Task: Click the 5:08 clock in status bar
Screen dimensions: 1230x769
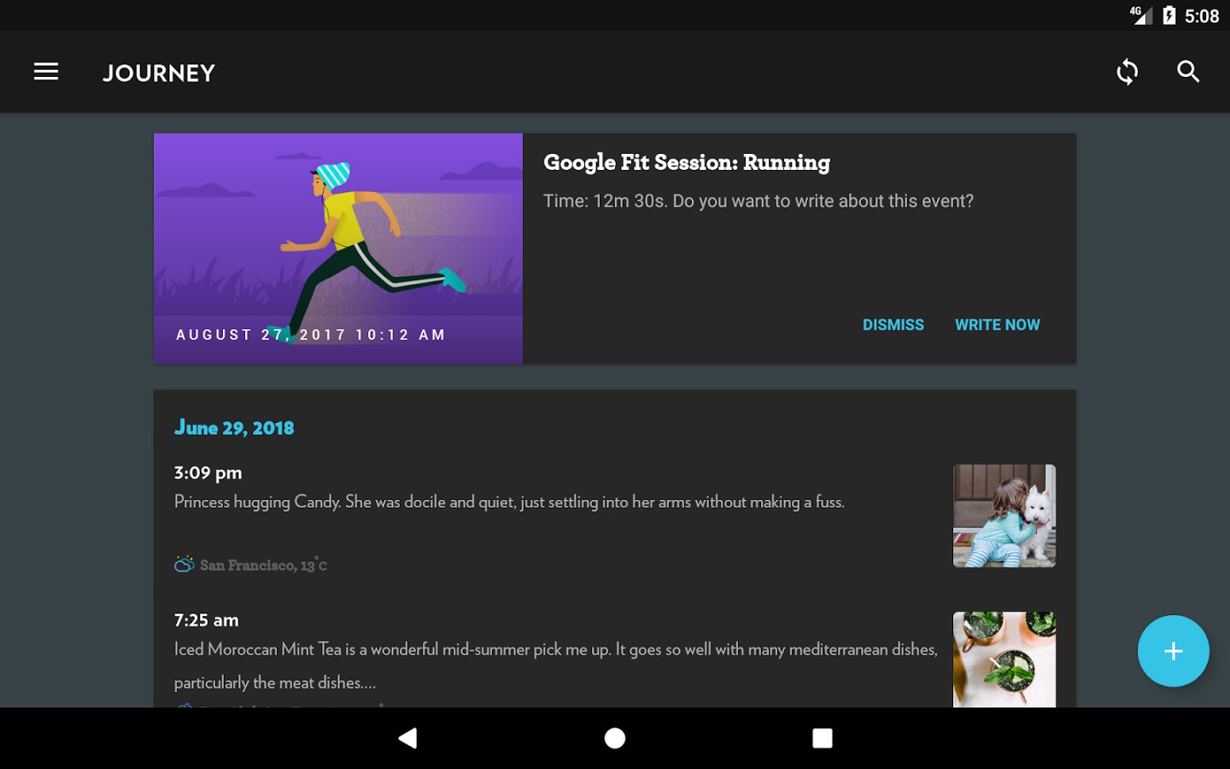Action: tap(1202, 16)
